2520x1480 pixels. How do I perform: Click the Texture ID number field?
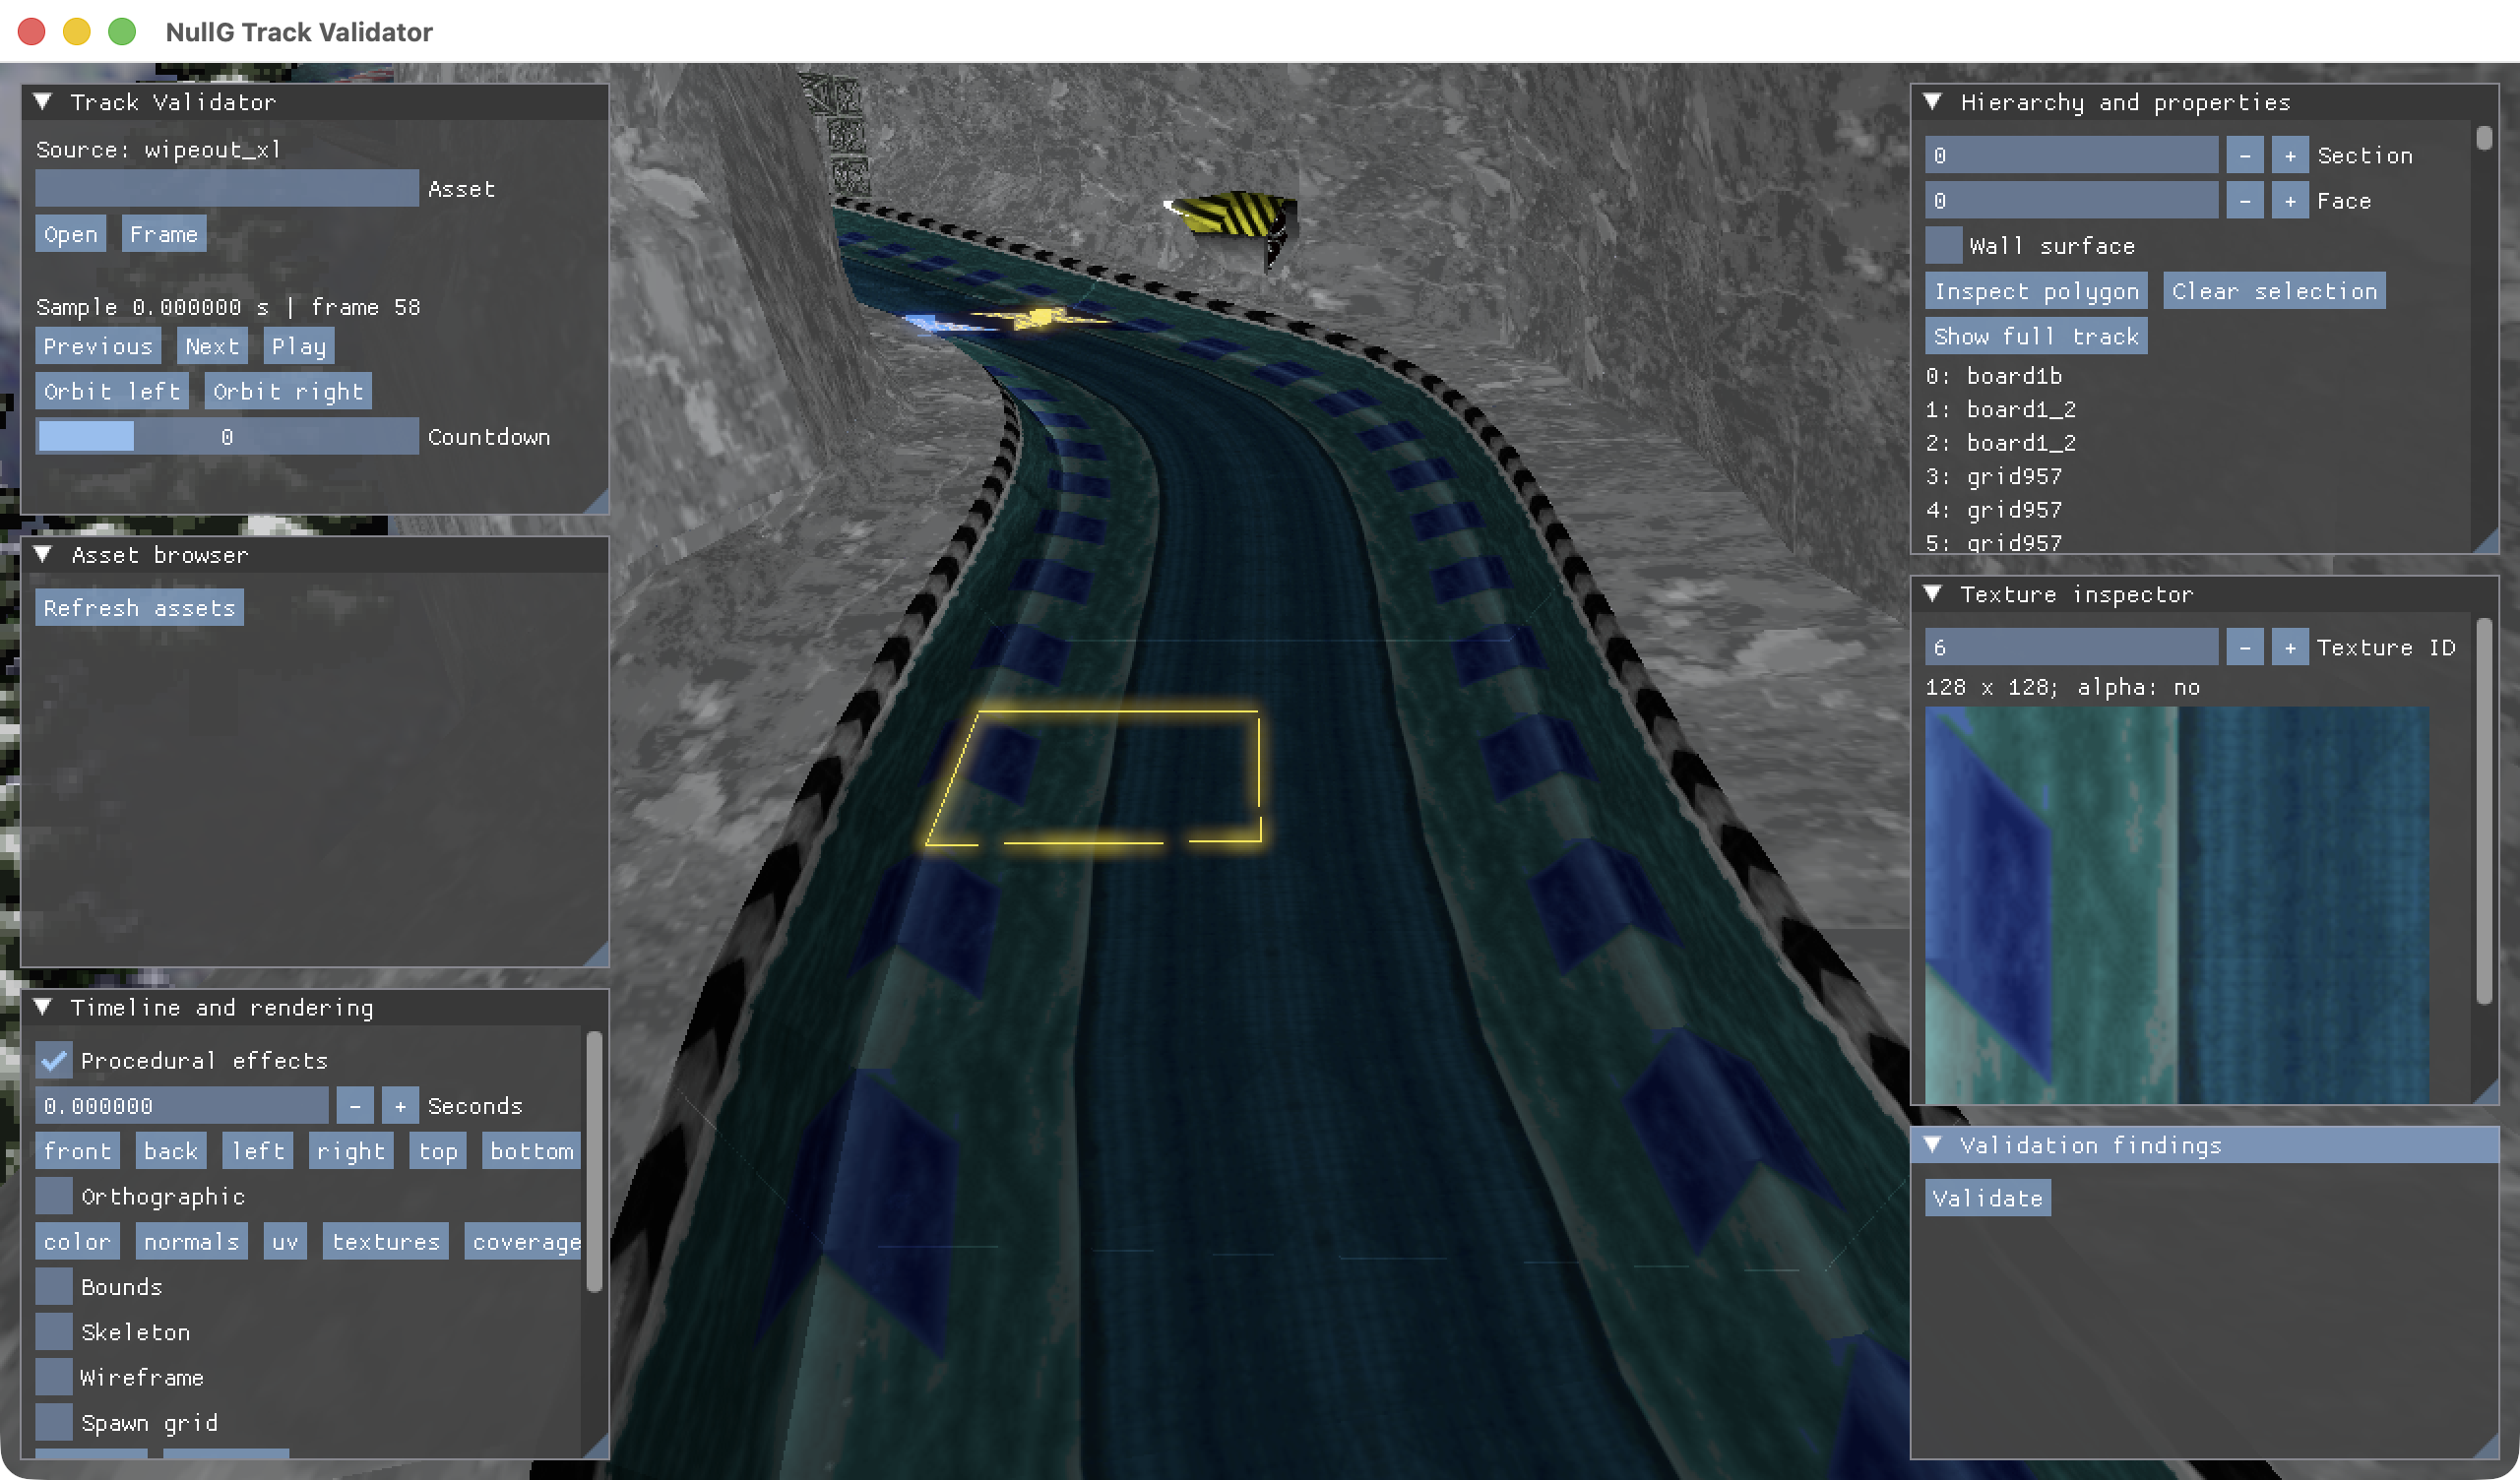pyautogui.click(x=2071, y=647)
